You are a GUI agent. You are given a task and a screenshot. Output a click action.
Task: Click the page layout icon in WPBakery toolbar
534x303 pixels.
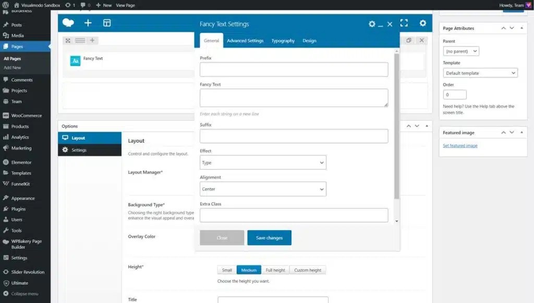pyautogui.click(x=108, y=23)
